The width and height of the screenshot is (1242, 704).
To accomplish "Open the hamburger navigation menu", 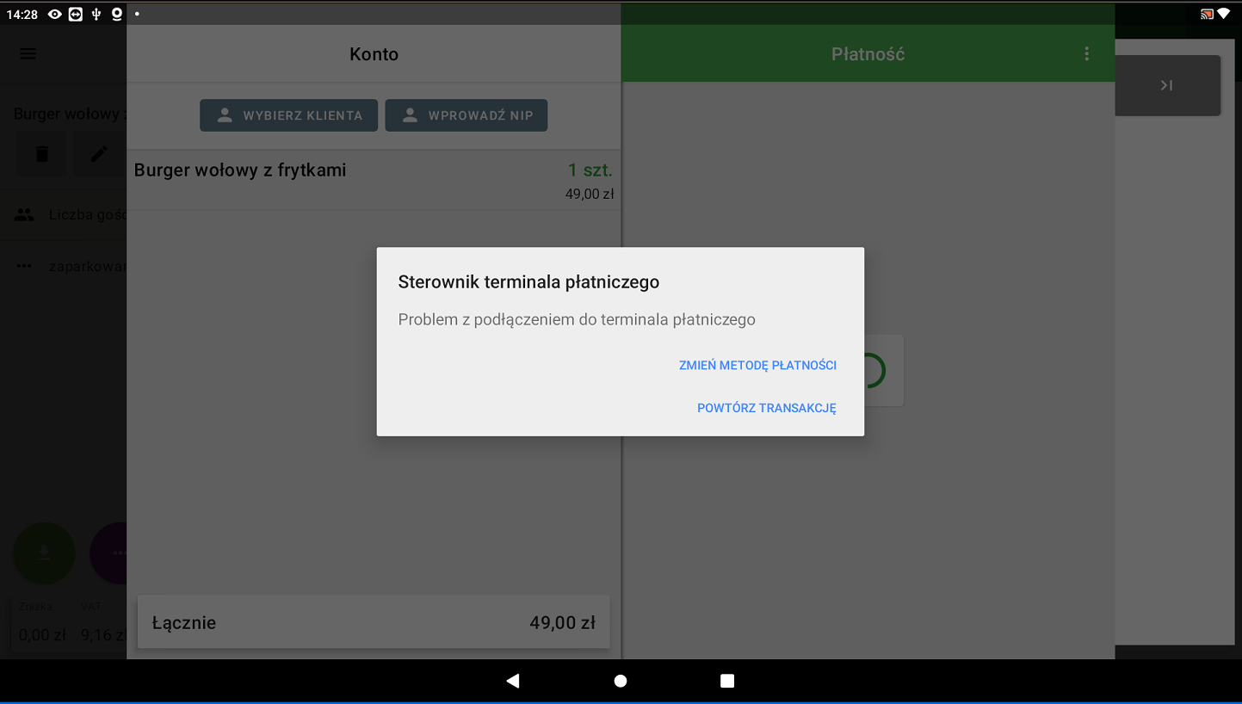I will (x=28, y=54).
